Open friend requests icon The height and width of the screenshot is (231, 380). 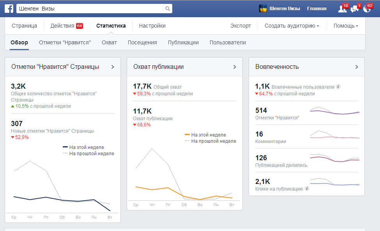point(342,9)
